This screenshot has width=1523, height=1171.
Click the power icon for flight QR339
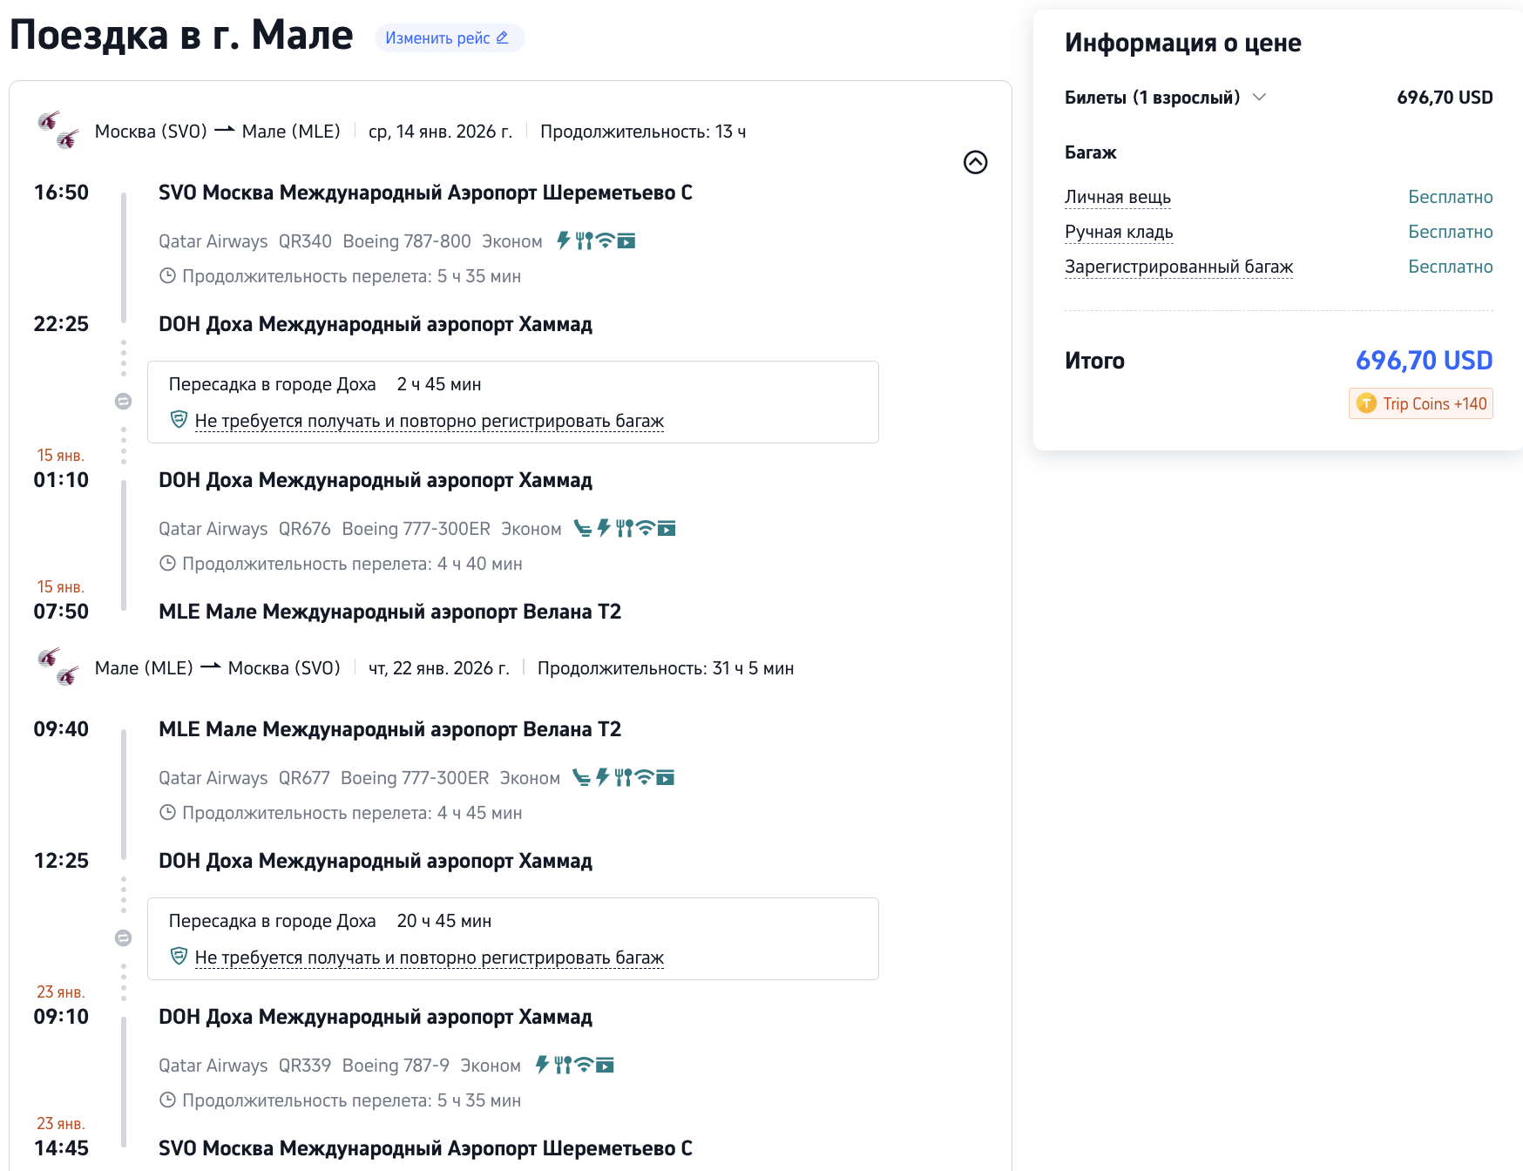click(x=542, y=1065)
